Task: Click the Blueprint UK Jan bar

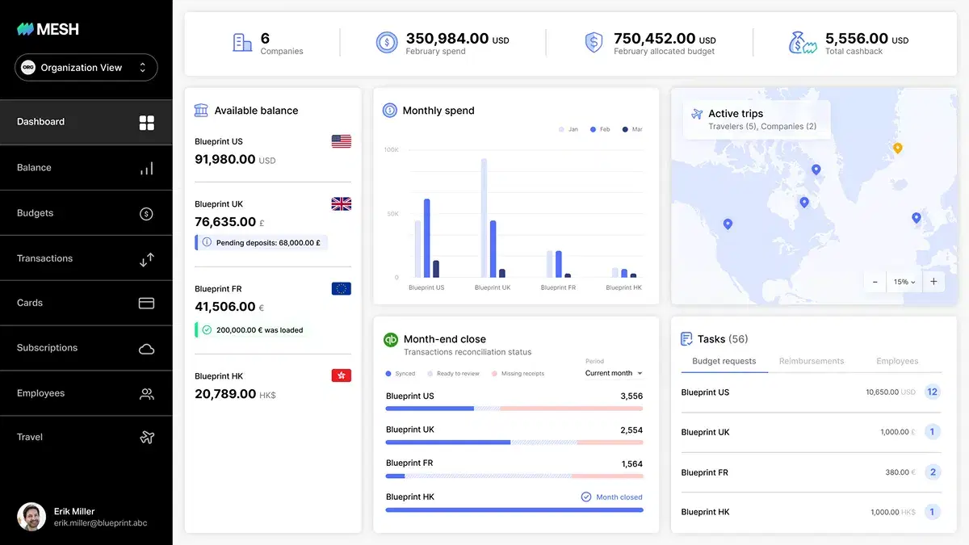Action: click(x=484, y=218)
